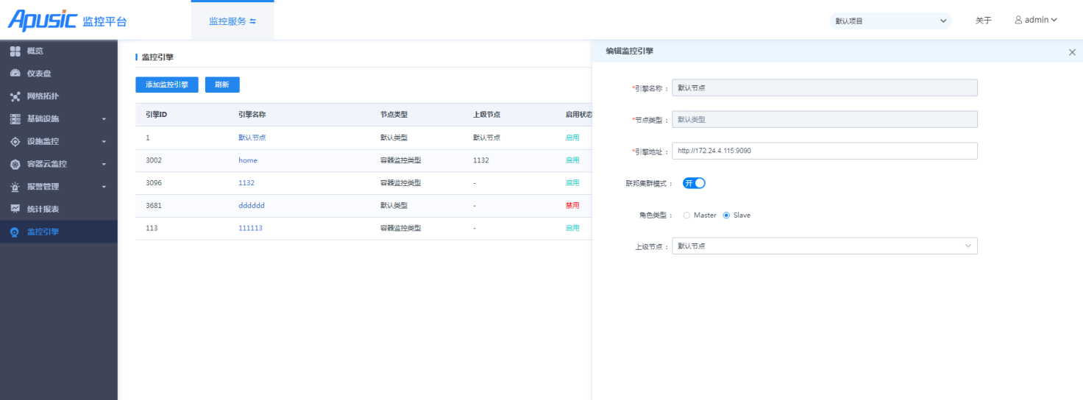The height and width of the screenshot is (400, 1083).
Task: Select the Master role radio button
Action: pos(686,215)
